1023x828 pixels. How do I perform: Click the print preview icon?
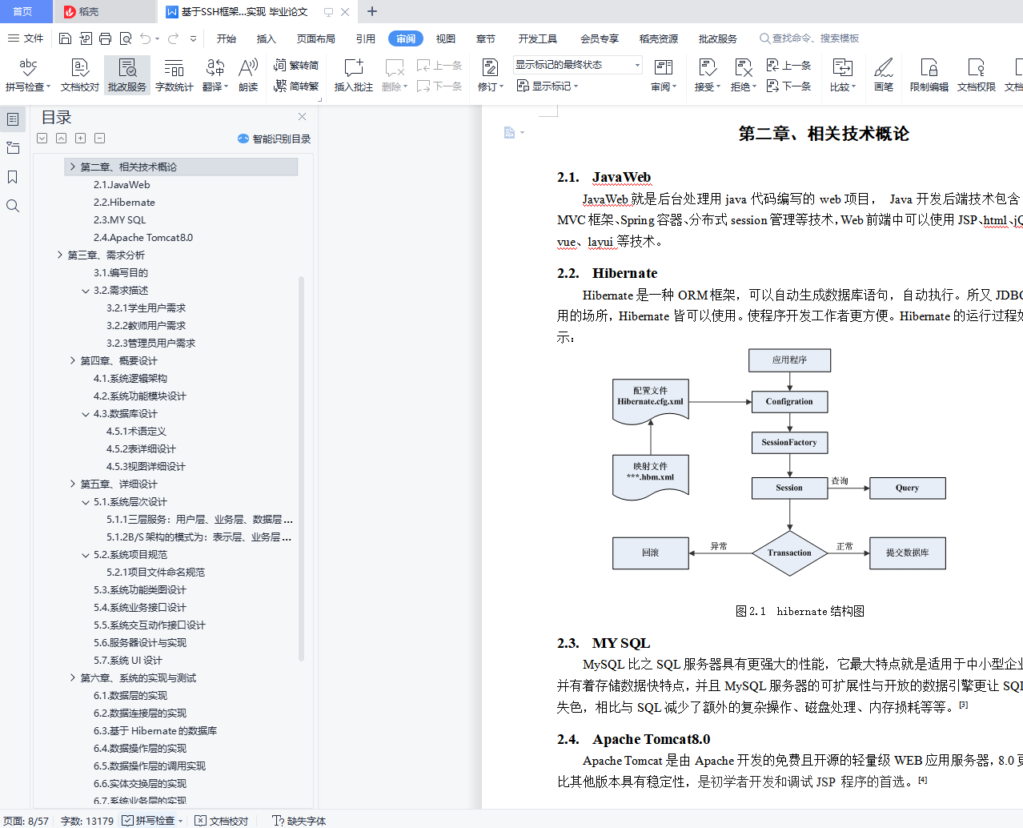pyautogui.click(x=126, y=38)
